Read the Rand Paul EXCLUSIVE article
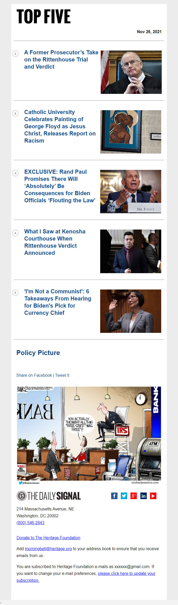This screenshot has width=178, height=605. (60, 186)
